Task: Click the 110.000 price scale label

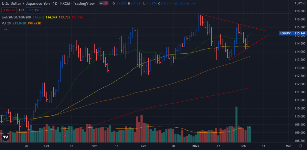Action: [x=300, y=116]
